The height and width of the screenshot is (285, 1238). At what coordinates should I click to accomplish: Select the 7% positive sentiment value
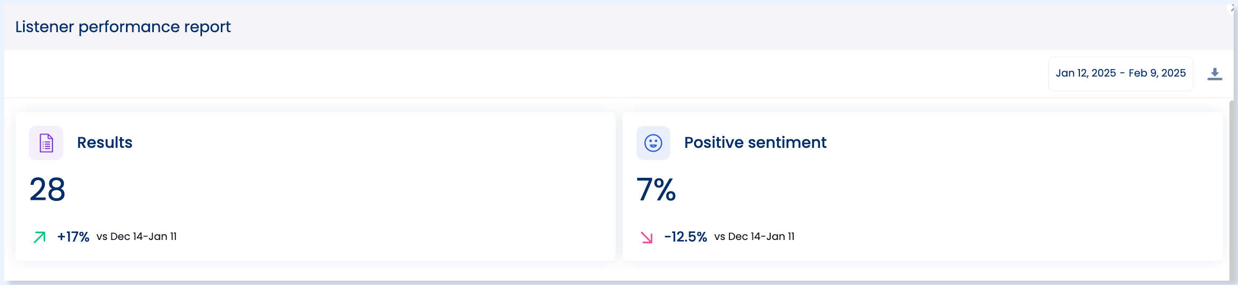(x=656, y=190)
